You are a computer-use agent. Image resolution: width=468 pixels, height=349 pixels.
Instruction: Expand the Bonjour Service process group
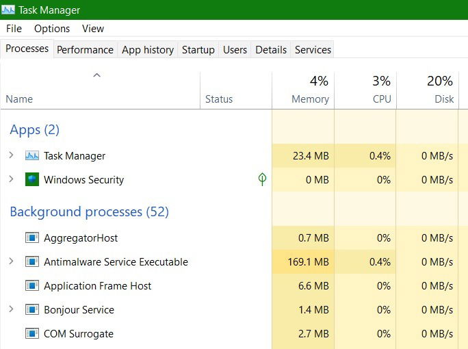point(11,309)
